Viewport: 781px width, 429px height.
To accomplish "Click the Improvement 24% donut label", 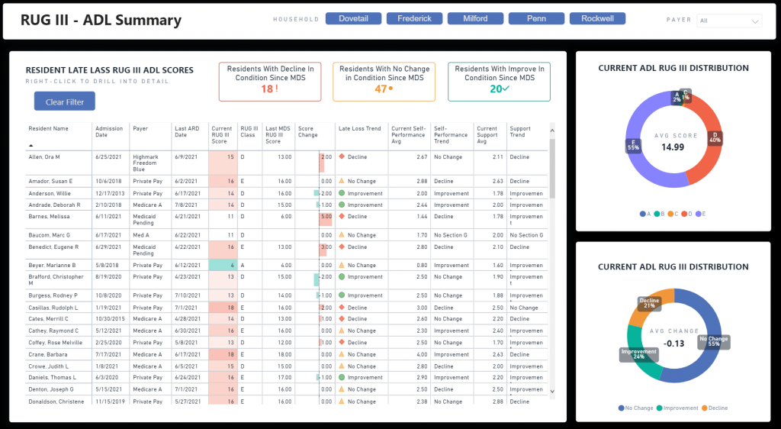I will (x=639, y=354).
